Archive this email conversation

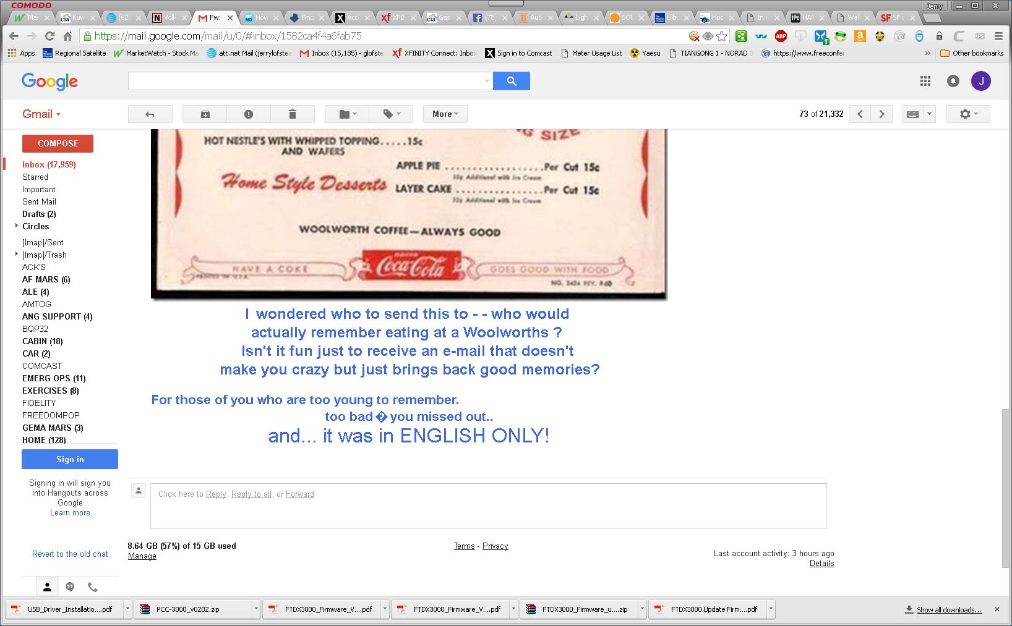[205, 114]
